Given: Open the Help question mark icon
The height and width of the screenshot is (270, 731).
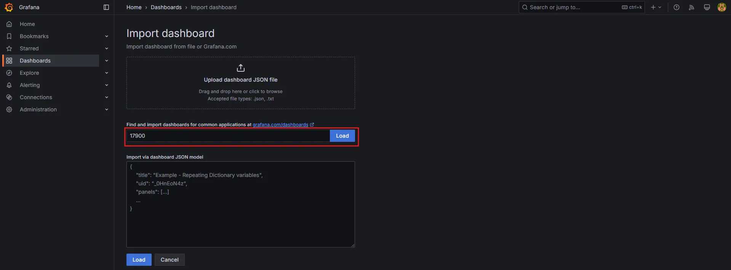Looking at the screenshot, I should coord(677,7).
